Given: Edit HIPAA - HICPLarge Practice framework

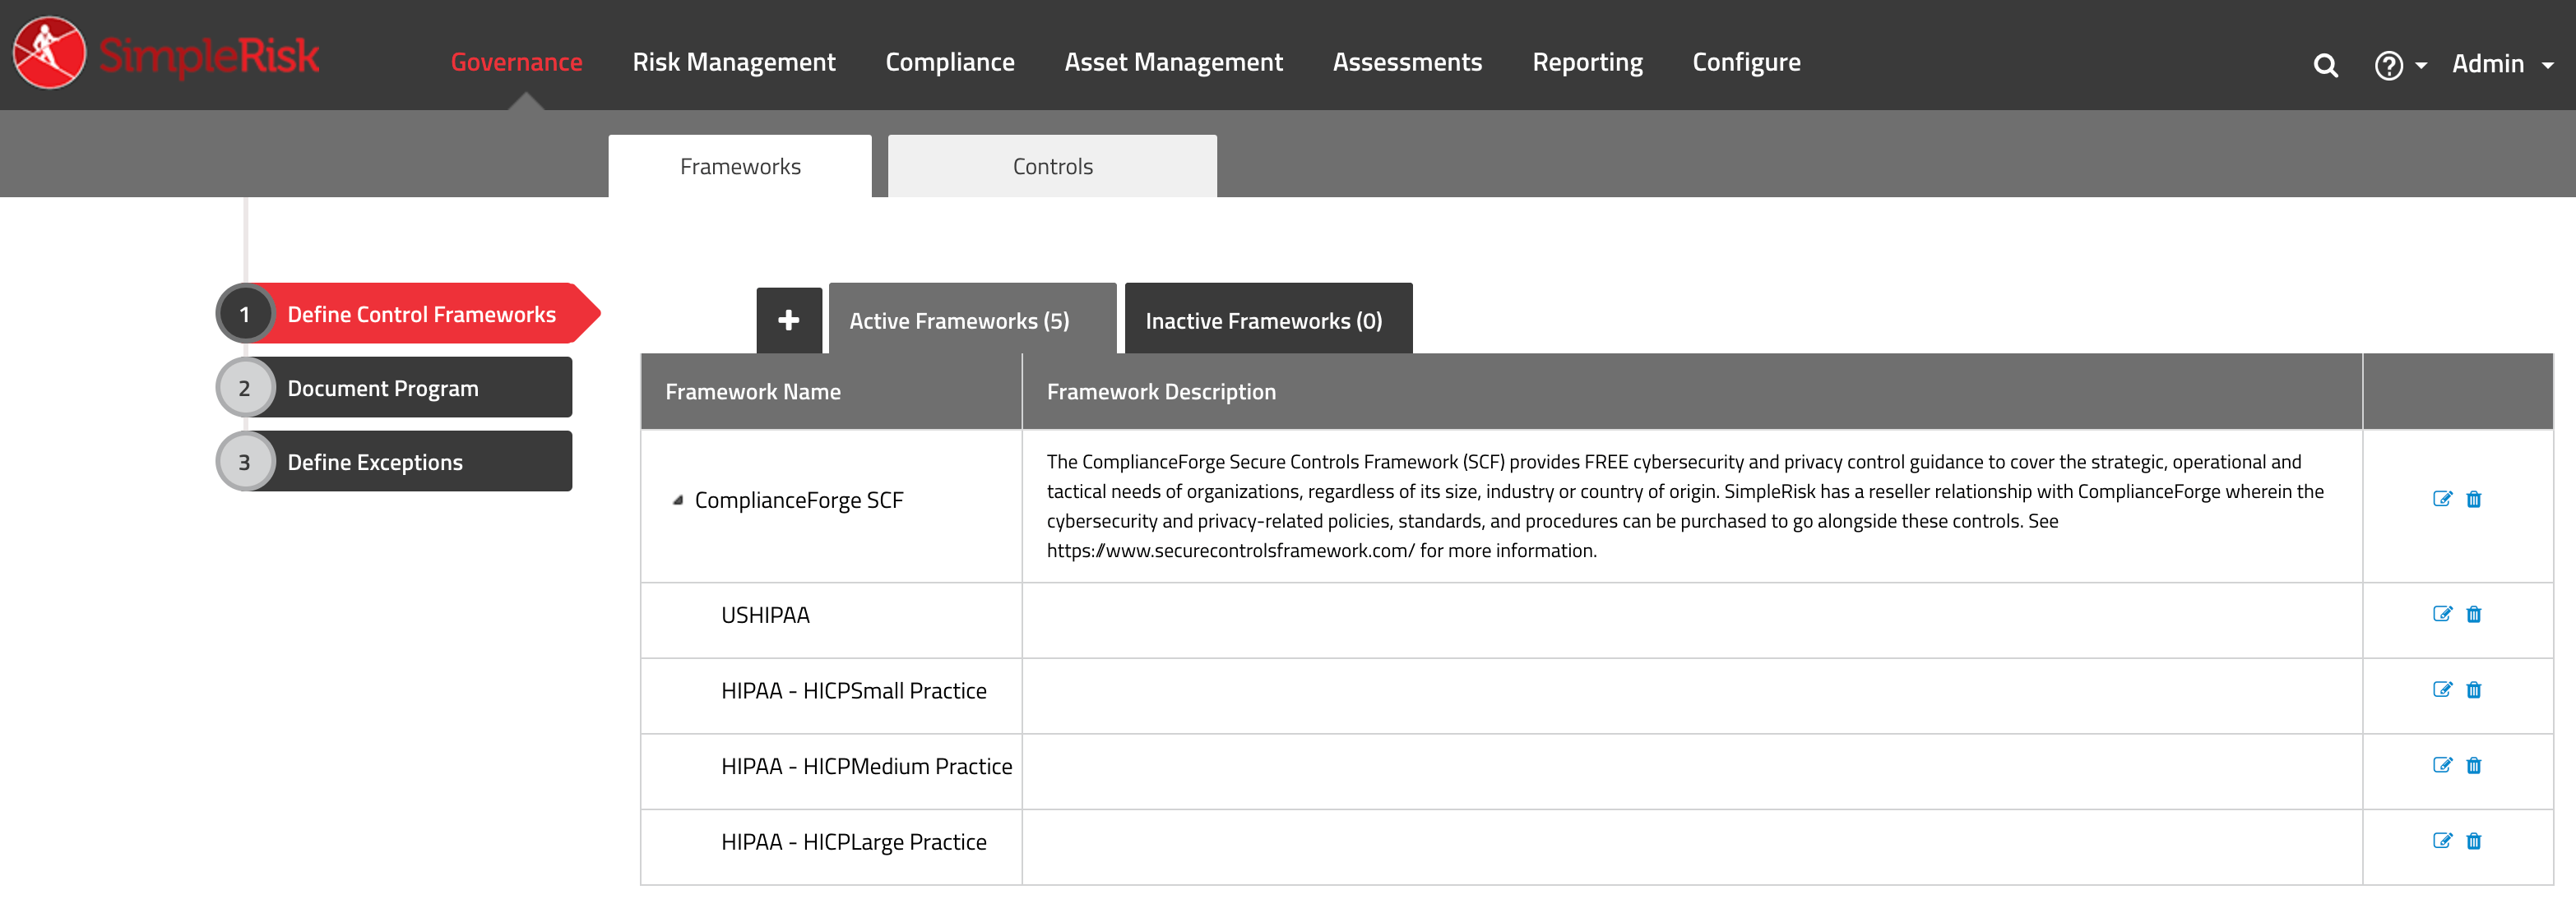Looking at the screenshot, I should tap(2442, 841).
